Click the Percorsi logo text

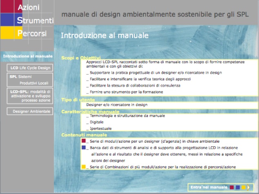(32, 33)
